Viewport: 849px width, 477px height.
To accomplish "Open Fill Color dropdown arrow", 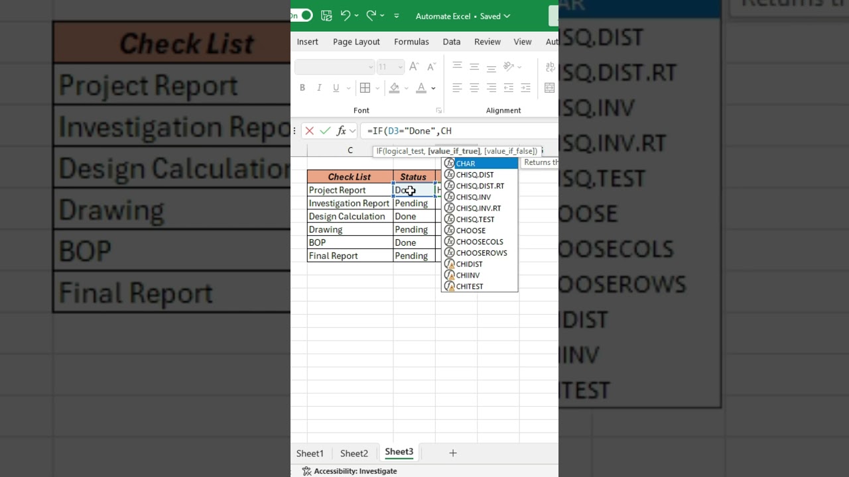I will (x=407, y=88).
